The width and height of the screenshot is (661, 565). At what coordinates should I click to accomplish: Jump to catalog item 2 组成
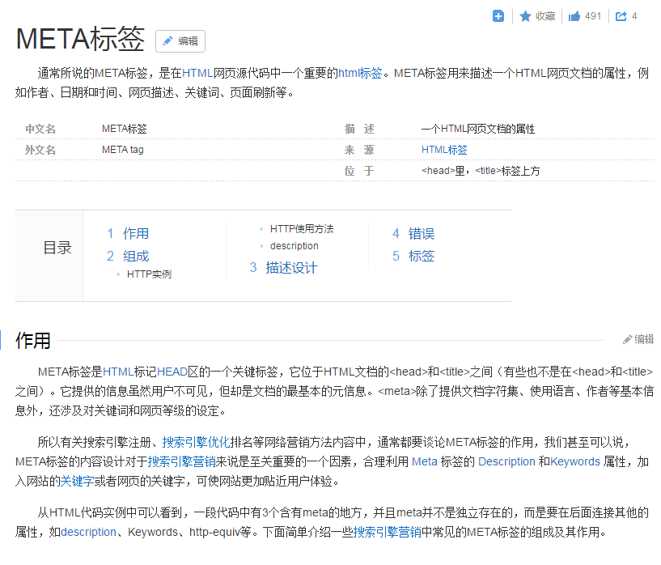pyautogui.click(x=128, y=256)
